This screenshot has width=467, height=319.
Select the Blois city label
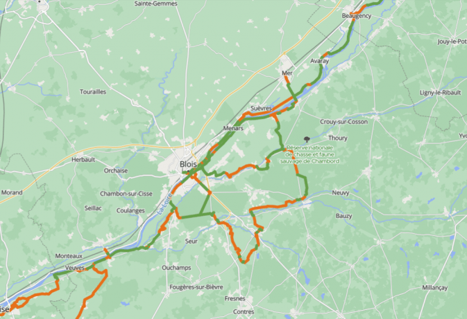[x=188, y=164]
